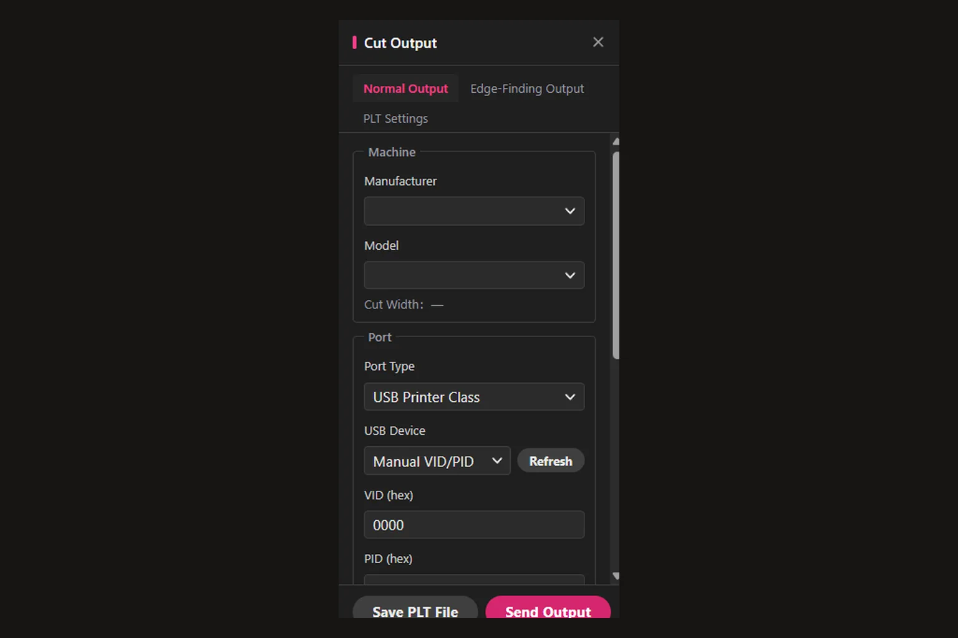Open the empty Model combo box

474,275
